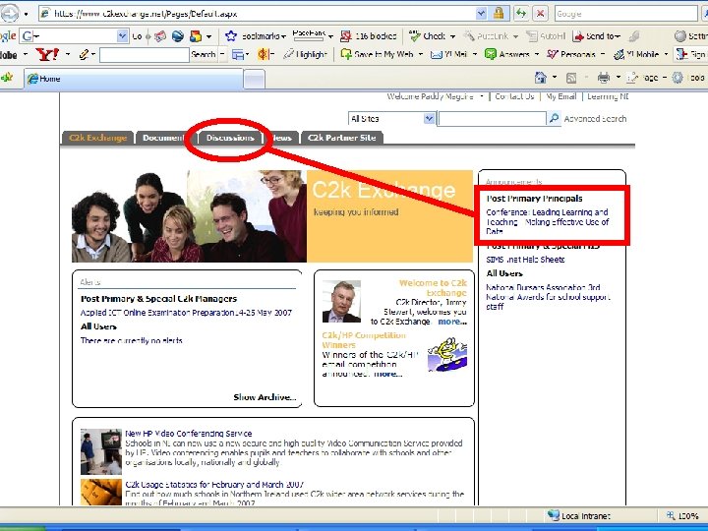Expand the Send to dropdown arrow
The height and width of the screenshot is (531, 708).
618,36
